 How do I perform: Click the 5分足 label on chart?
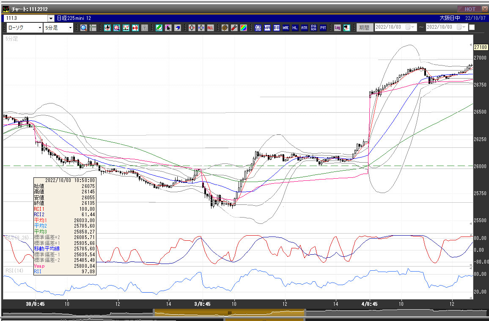(x=11, y=38)
